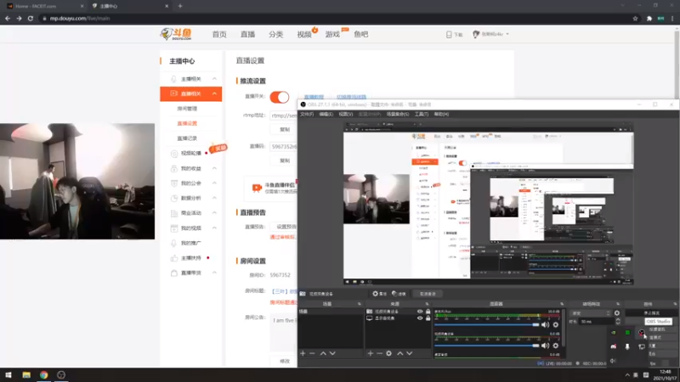This screenshot has width=680, height=382.
Task: Click the NVIDIA tray icon
Action: (613, 333)
